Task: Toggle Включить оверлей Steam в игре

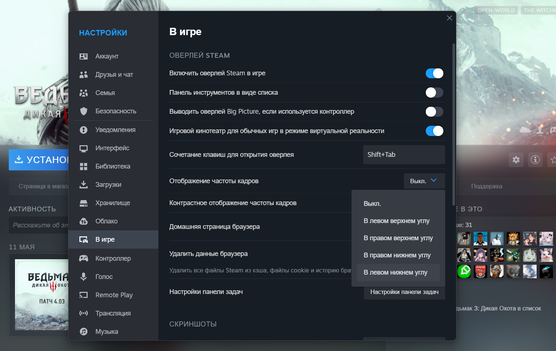Action: click(x=435, y=73)
